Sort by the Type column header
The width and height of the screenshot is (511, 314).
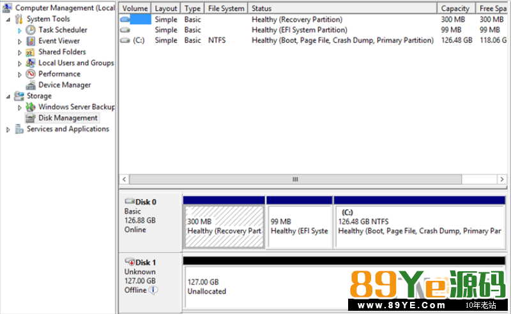coord(193,8)
